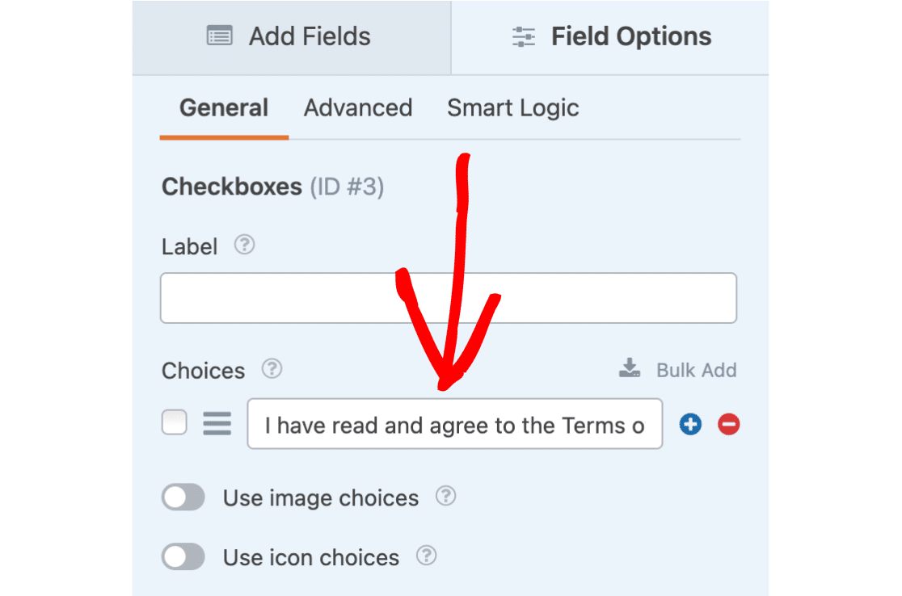
Task: Check the default choice checkbox
Action: click(x=175, y=423)
